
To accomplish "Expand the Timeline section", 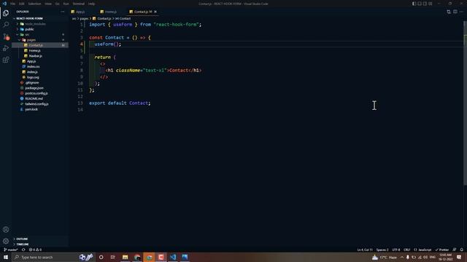I will 23,245.
